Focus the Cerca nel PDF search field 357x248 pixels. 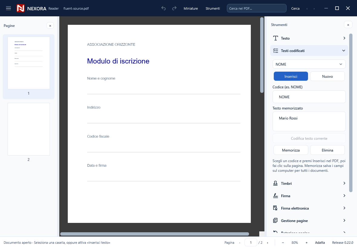pyautogui.click(x=257, y=8)
